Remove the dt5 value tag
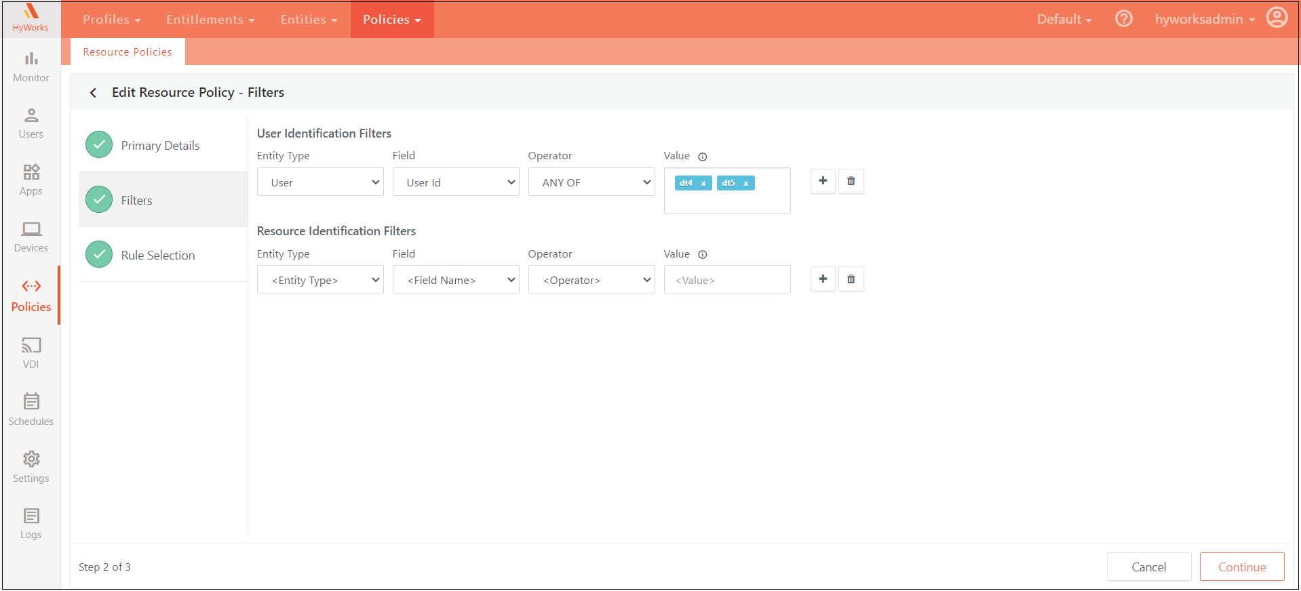 tap(745, 183)
